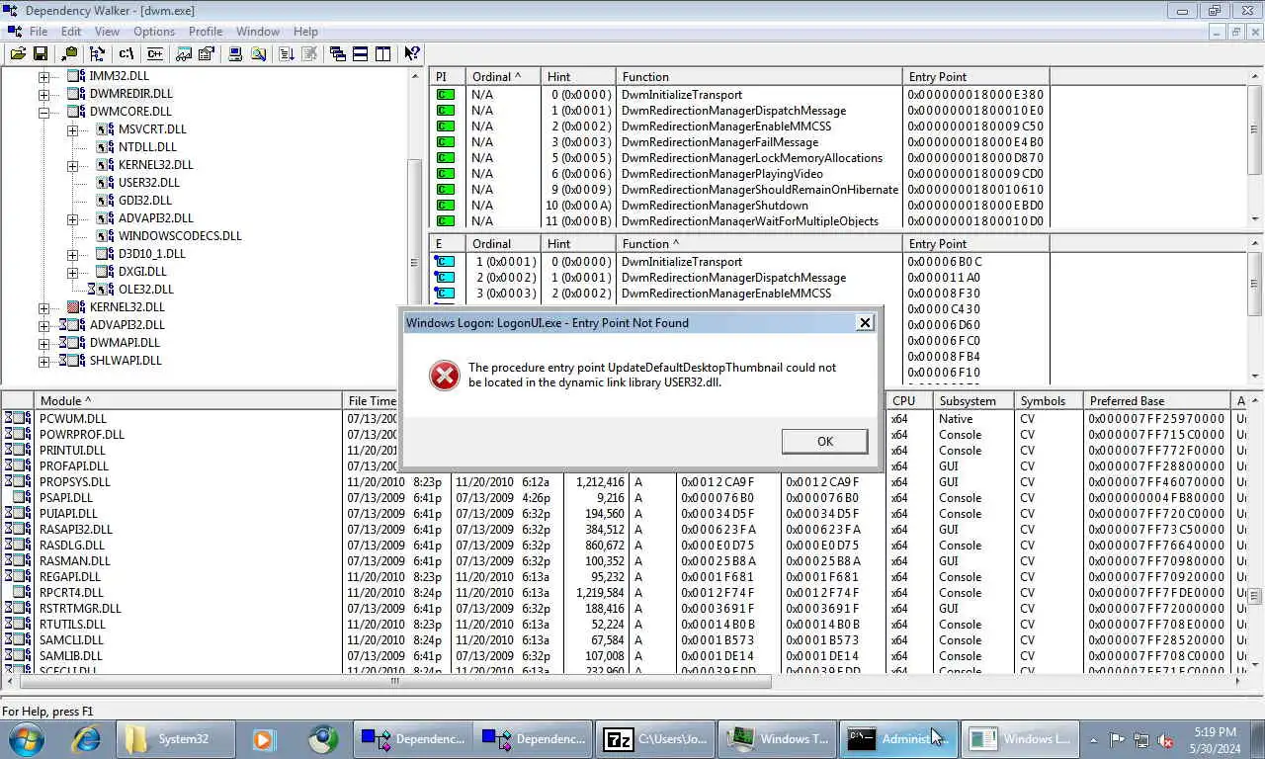Sort module list by Subsystem column
The image size is (1265, 759).
(973, 400)
